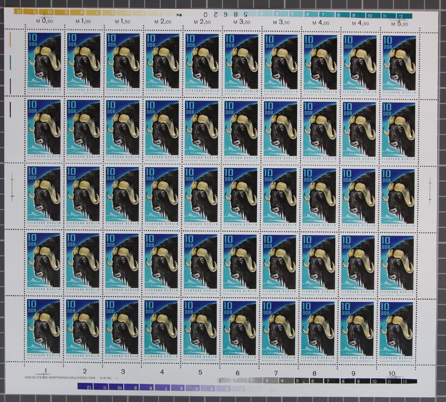Select yellow swatch 8 in top color bar
Screen dimensions: 446x402
(x=78, y=12)
